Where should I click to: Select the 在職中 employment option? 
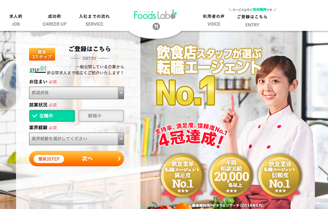(x=52, y=116)
